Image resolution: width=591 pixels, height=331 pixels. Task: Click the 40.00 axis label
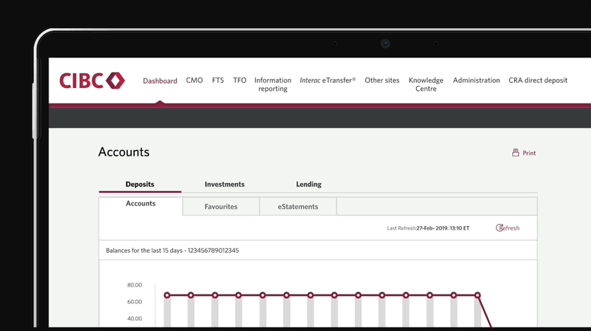click(135, 318)
